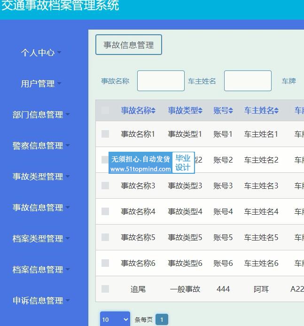Expand the 用户管理 menu
The width and height of the screenshot is (304, 326).
point(41,84)
